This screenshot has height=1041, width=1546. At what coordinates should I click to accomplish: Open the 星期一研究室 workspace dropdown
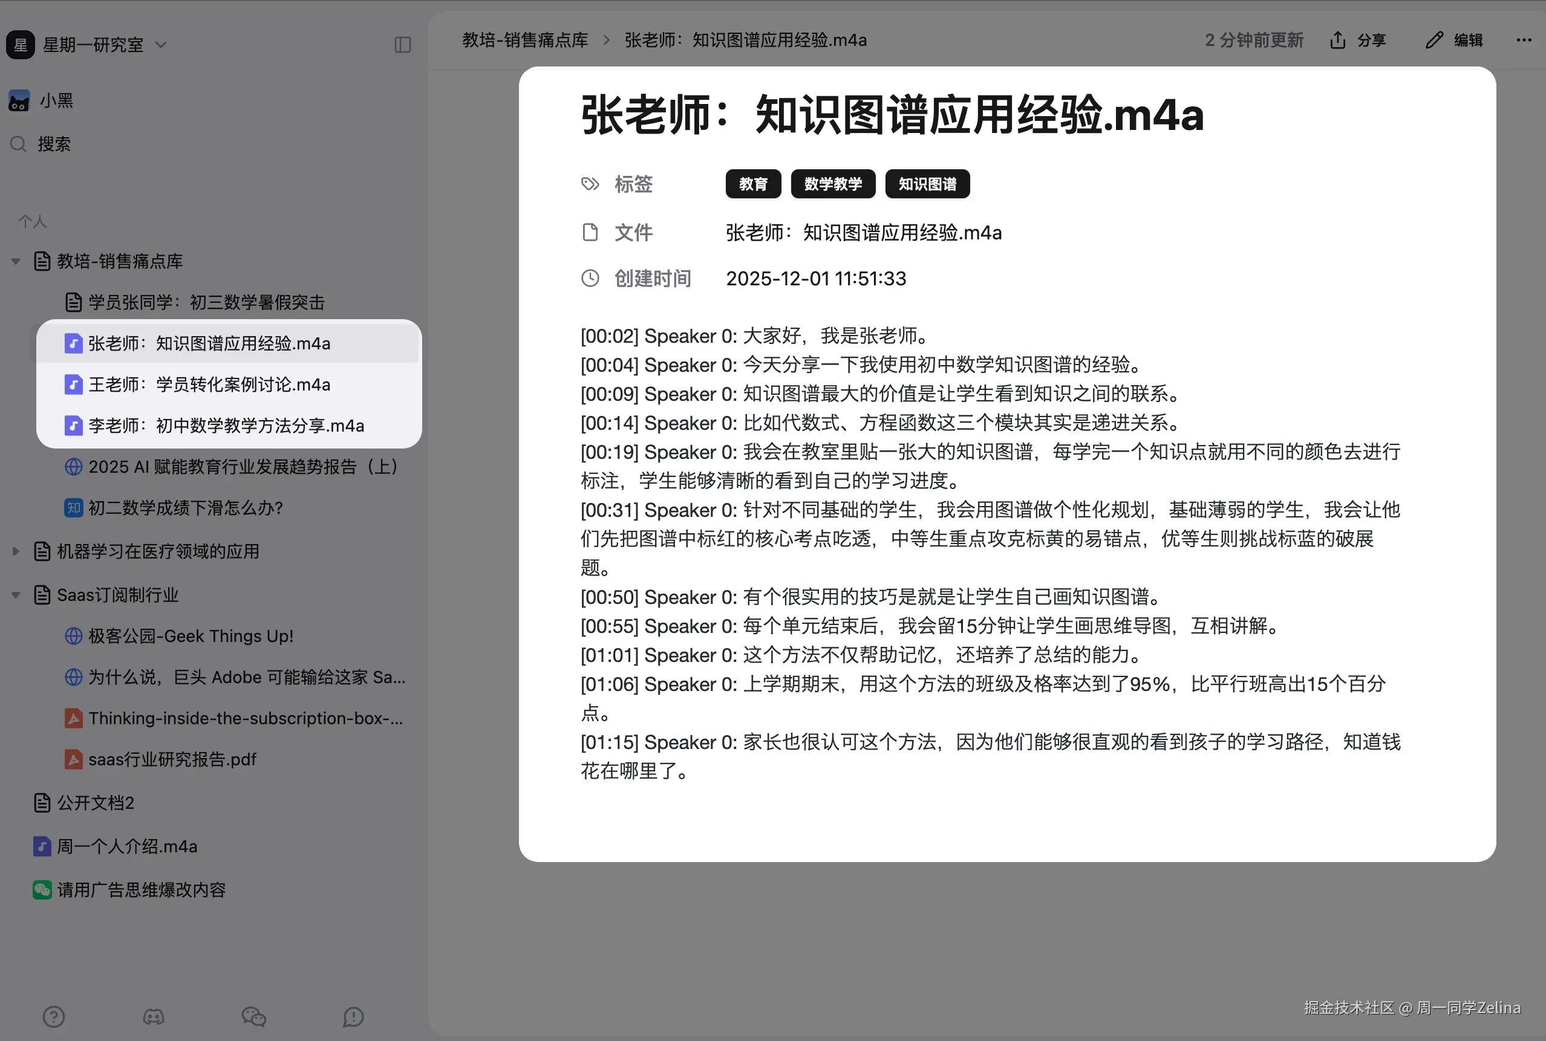[161, 45]
